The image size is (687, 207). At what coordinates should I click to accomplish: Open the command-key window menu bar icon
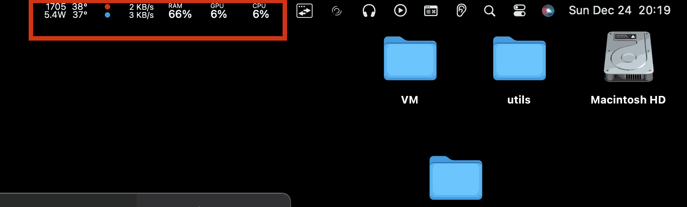tap(431, 11)
